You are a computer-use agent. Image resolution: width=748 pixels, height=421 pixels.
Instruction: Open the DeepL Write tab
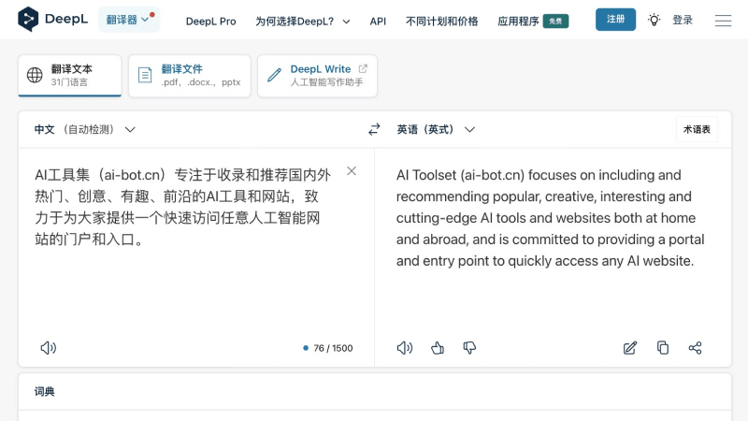pos(317,76)
